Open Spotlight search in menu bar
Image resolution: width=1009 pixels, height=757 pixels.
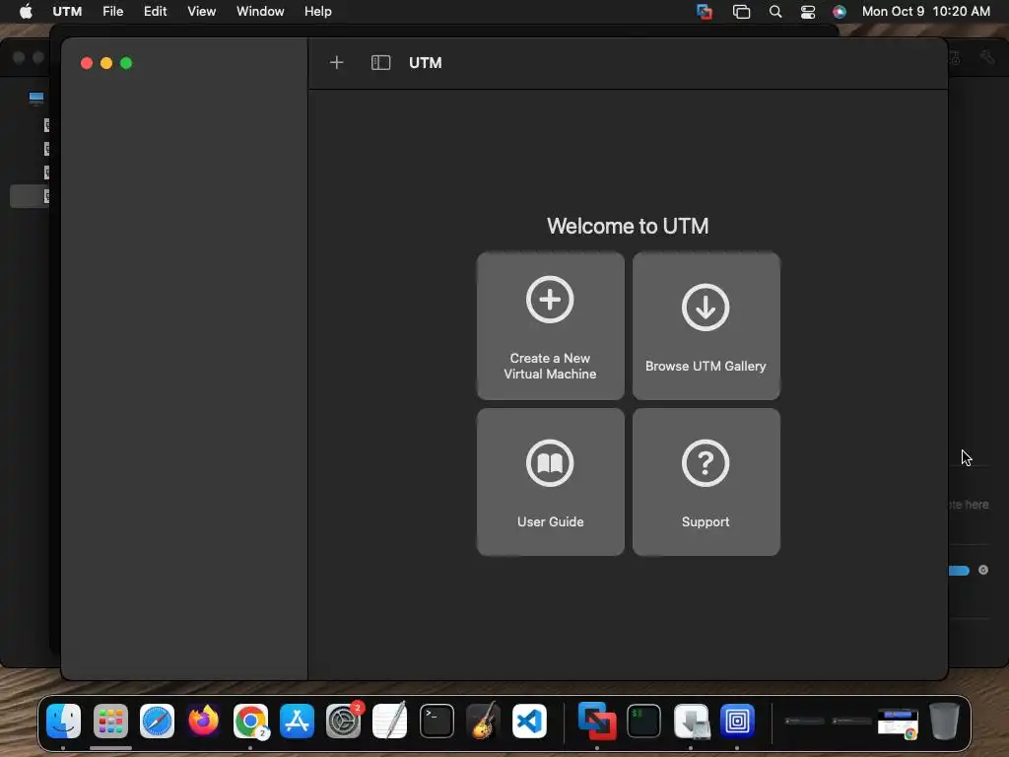point(775,12)
